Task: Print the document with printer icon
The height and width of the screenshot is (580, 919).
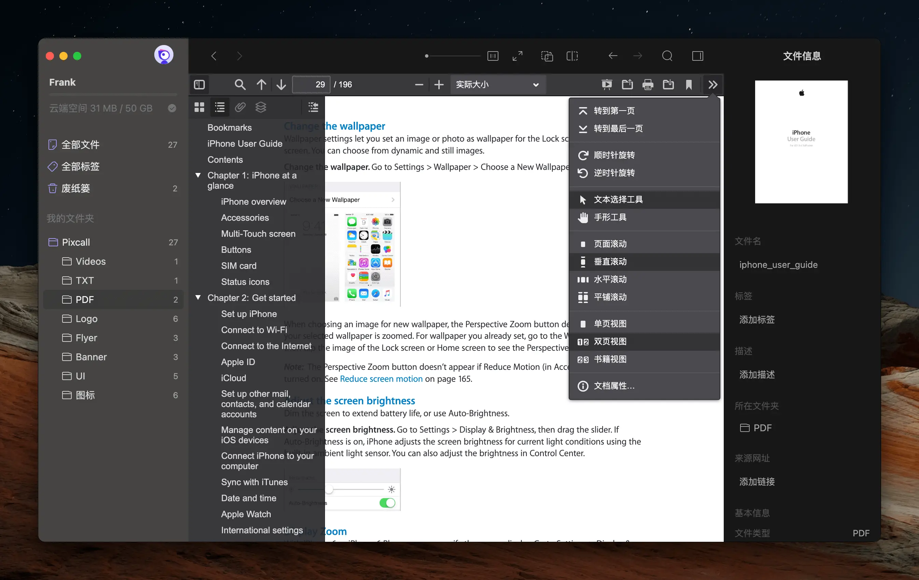Action: point(648,84)
